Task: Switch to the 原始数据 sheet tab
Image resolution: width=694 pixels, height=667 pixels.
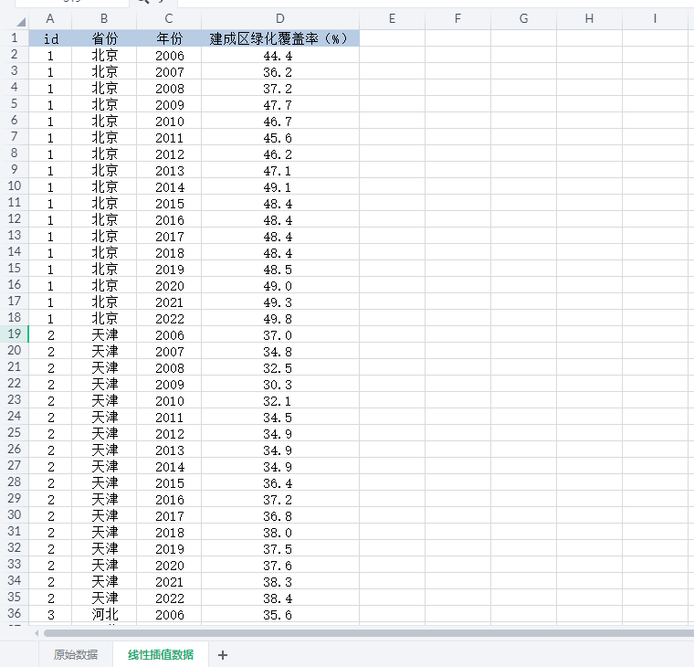Action: 76,654
